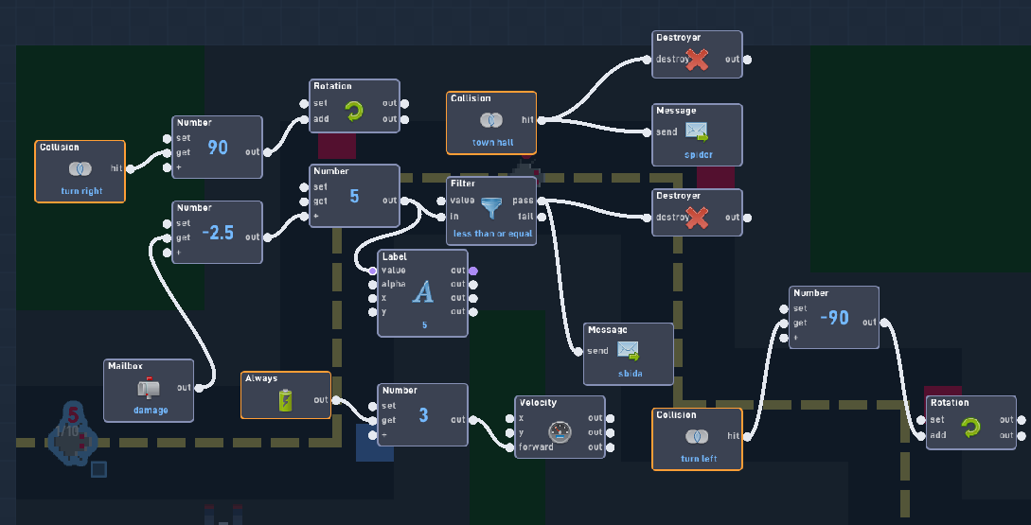Click the 'pass' output port of the Filter node
The image size is (1031, 525).
[542, 201]
